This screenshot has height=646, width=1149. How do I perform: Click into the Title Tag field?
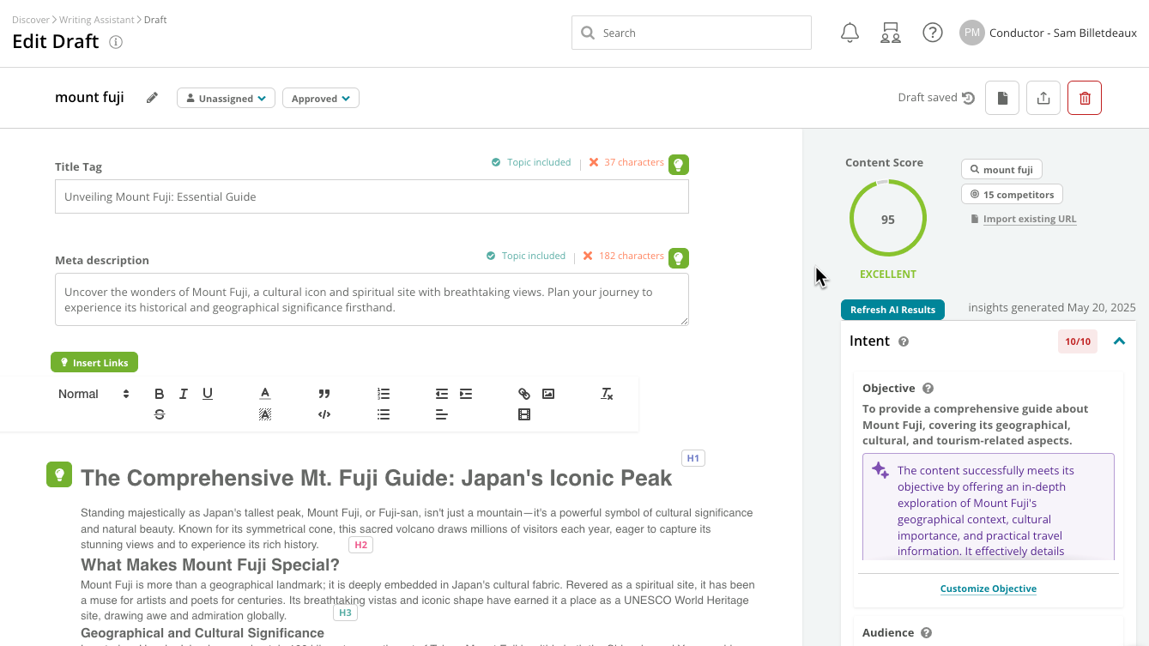[372, 196]
